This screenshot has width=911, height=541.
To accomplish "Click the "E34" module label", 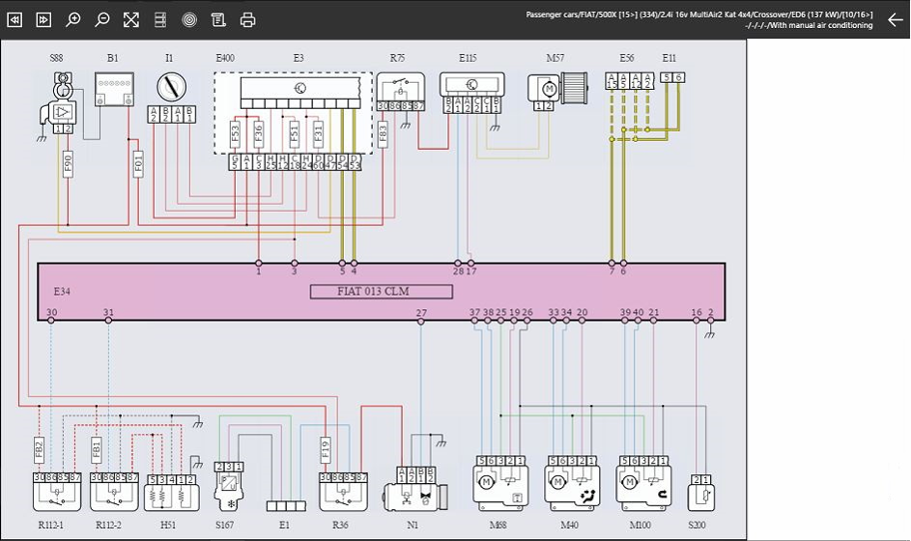I will pyautogui.click(x=62, y=291).
